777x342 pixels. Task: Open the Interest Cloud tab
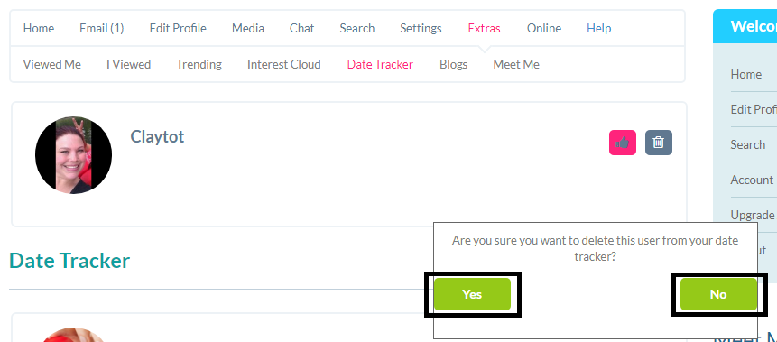click(284, 64)
